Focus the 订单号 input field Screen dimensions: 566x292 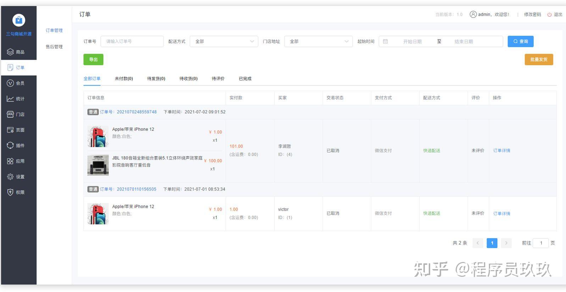(x=132, y=41)
